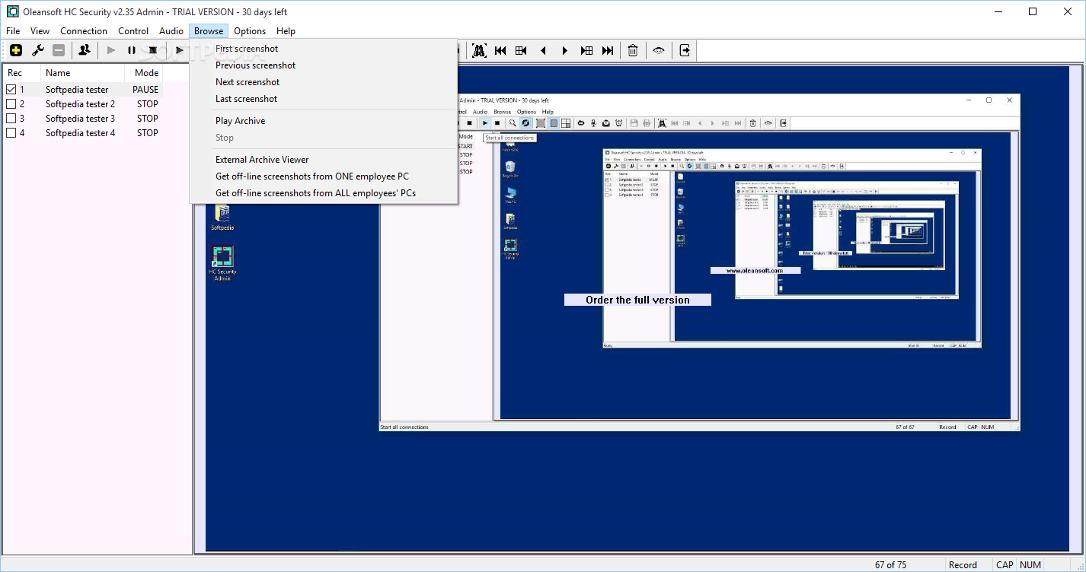
Task: Stop the connection with the toolbar stop icon
Action: (153, 50)
